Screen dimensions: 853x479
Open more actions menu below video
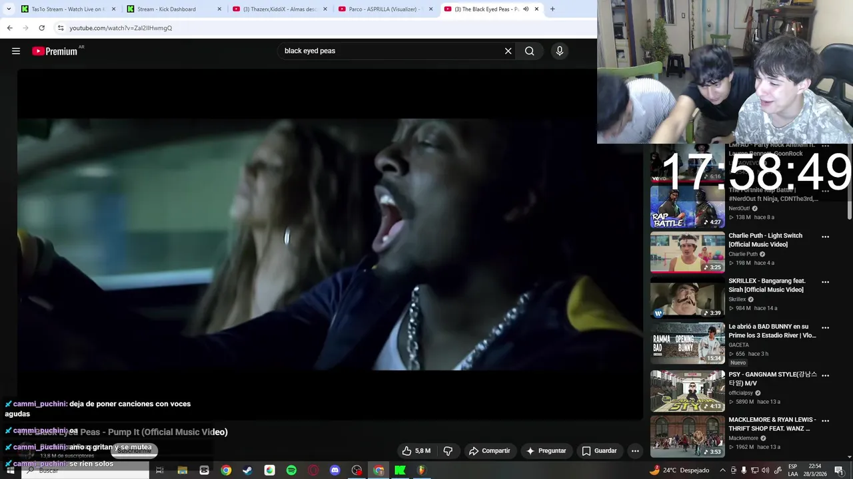(x=635, y=451)
